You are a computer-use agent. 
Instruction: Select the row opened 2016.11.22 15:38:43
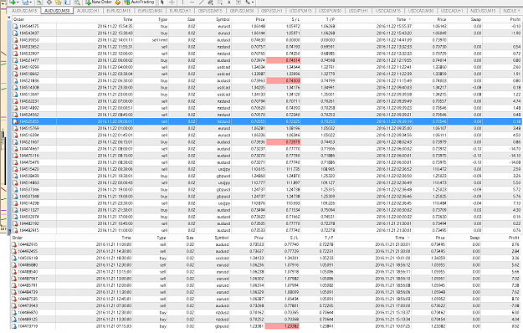click(x=267, y=33)
